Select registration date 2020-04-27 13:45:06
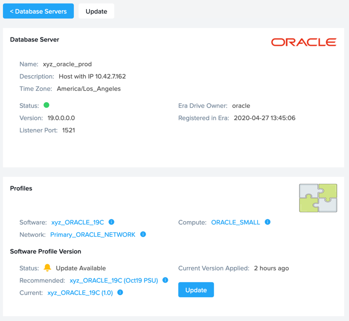Screen dimensions: 349x321 (x=264, y=118)
